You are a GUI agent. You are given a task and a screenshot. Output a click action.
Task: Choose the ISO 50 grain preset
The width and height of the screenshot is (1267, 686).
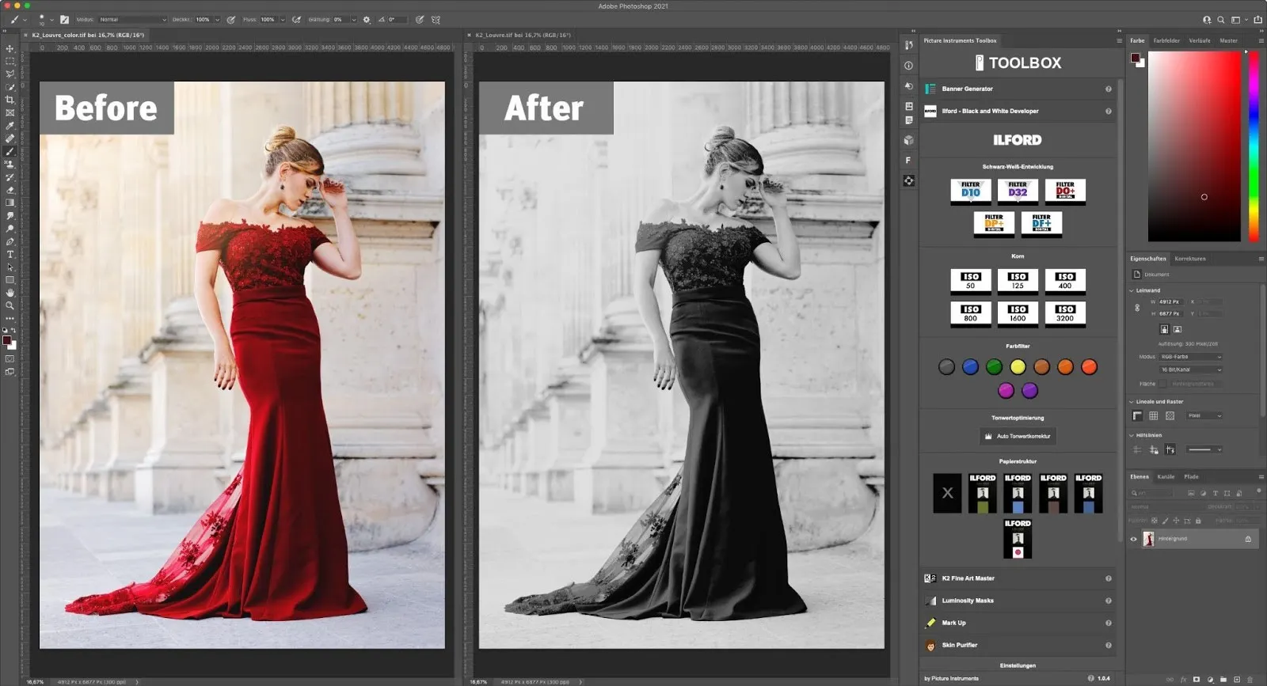tap(970, 281)
